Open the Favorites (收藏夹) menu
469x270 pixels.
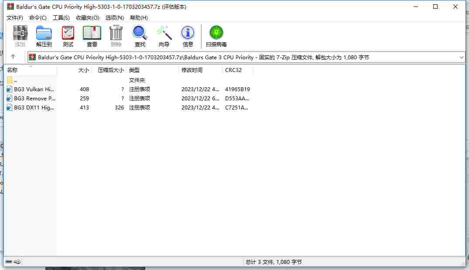(x=87, y=17)
